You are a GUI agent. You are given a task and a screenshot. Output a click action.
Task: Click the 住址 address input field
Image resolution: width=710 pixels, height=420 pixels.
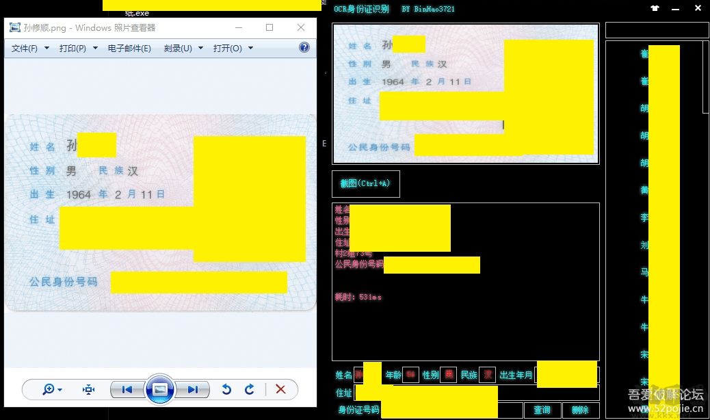pos(477,393)
